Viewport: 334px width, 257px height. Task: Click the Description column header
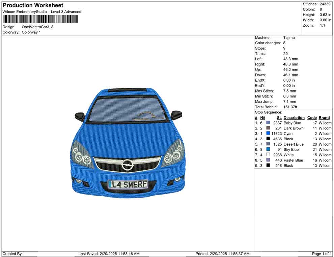pos(294,117)
